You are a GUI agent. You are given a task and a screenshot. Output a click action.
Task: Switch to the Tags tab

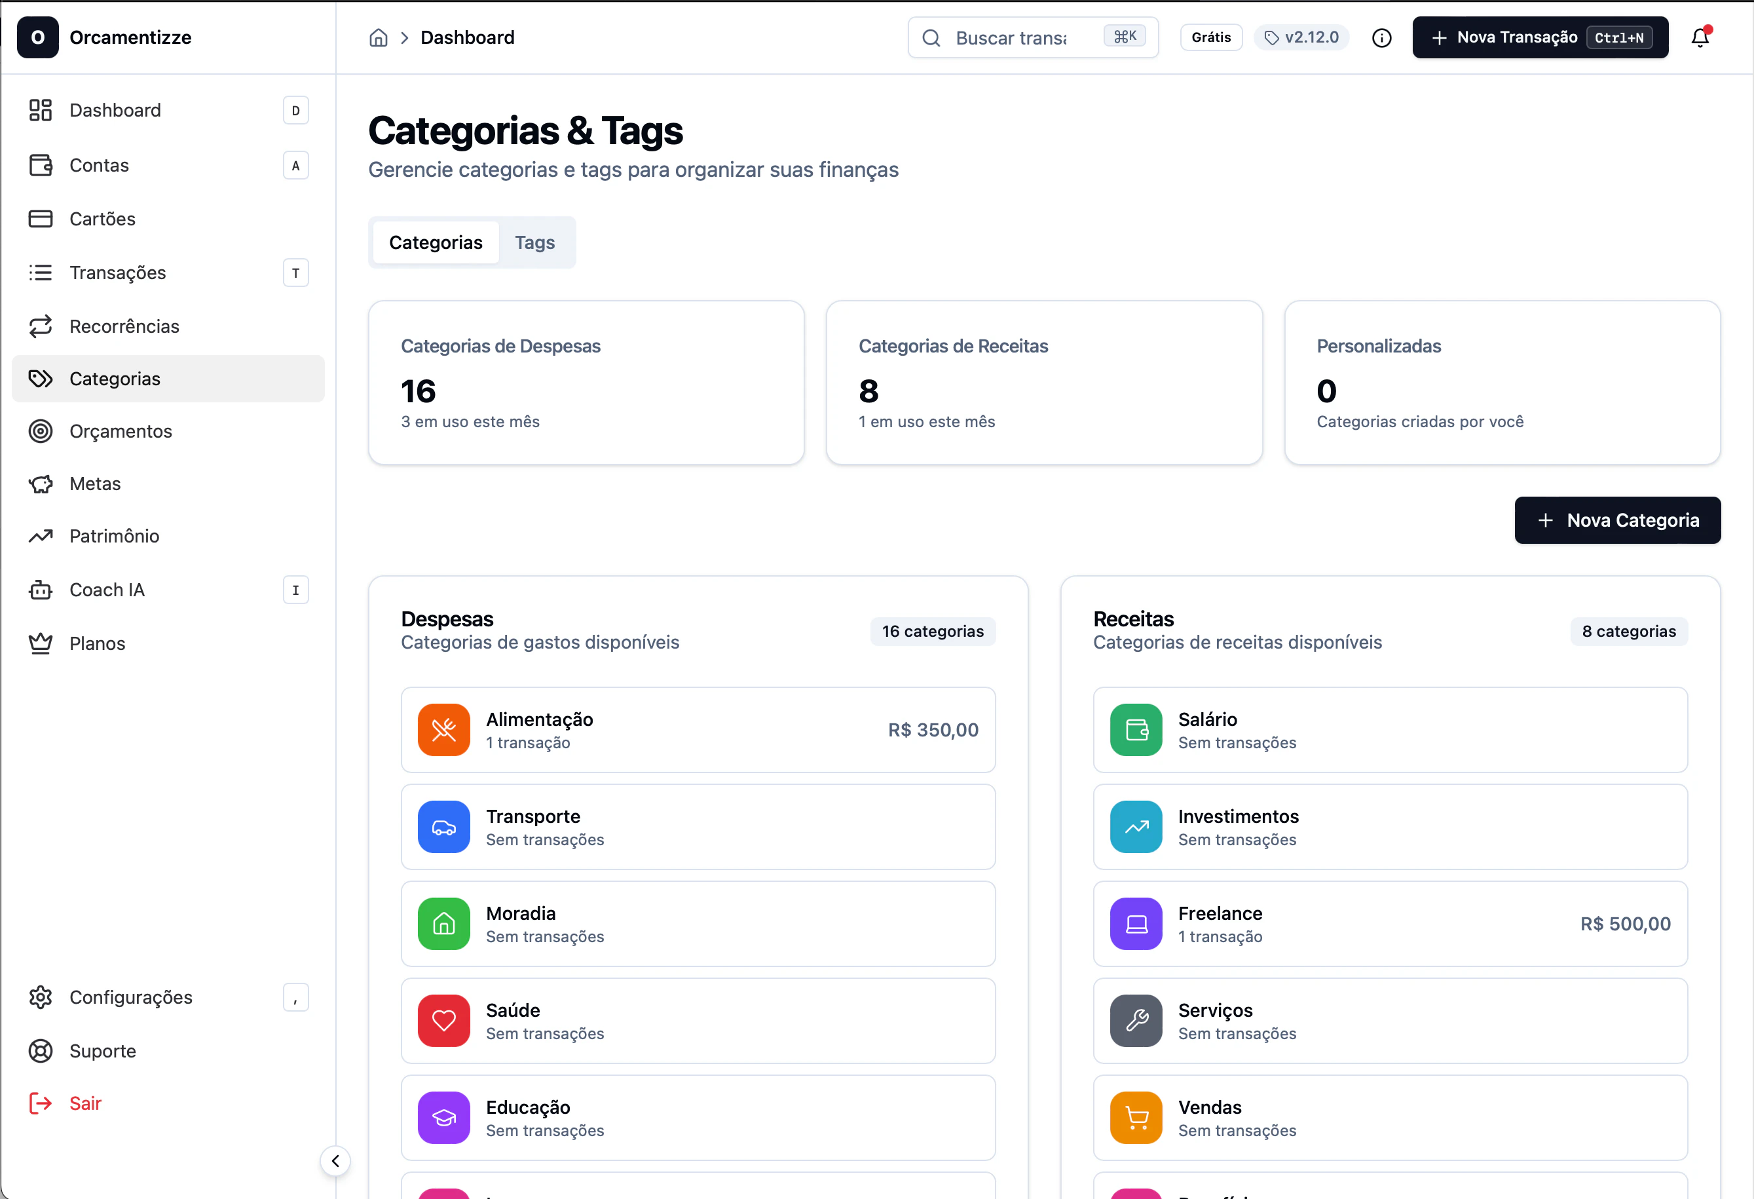coord(534,242)
